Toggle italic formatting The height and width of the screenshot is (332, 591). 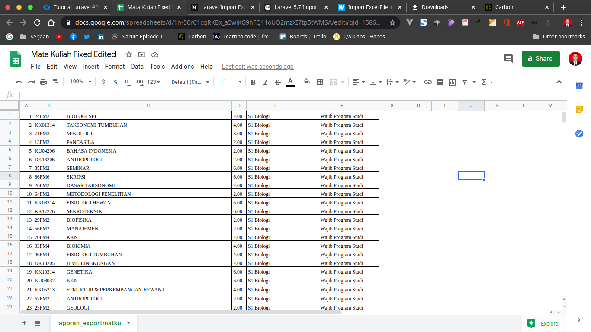[x=265, y=82]
